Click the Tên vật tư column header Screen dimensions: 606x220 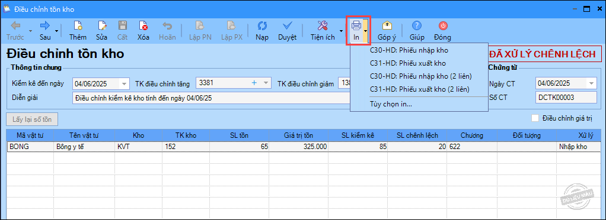pyautogui.click(x=84, y=135)
